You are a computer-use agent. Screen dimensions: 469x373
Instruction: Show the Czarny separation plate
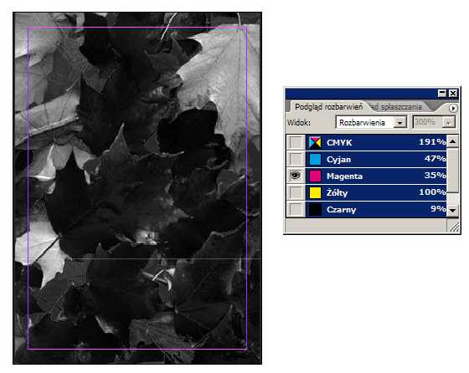coord(296,209)
